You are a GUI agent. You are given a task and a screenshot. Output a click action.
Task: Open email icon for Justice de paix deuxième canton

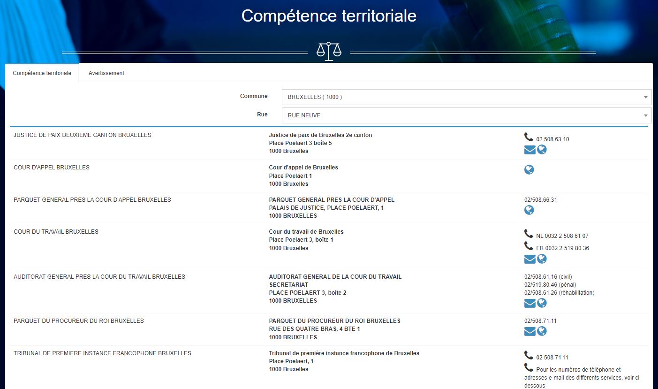point(530,150)
